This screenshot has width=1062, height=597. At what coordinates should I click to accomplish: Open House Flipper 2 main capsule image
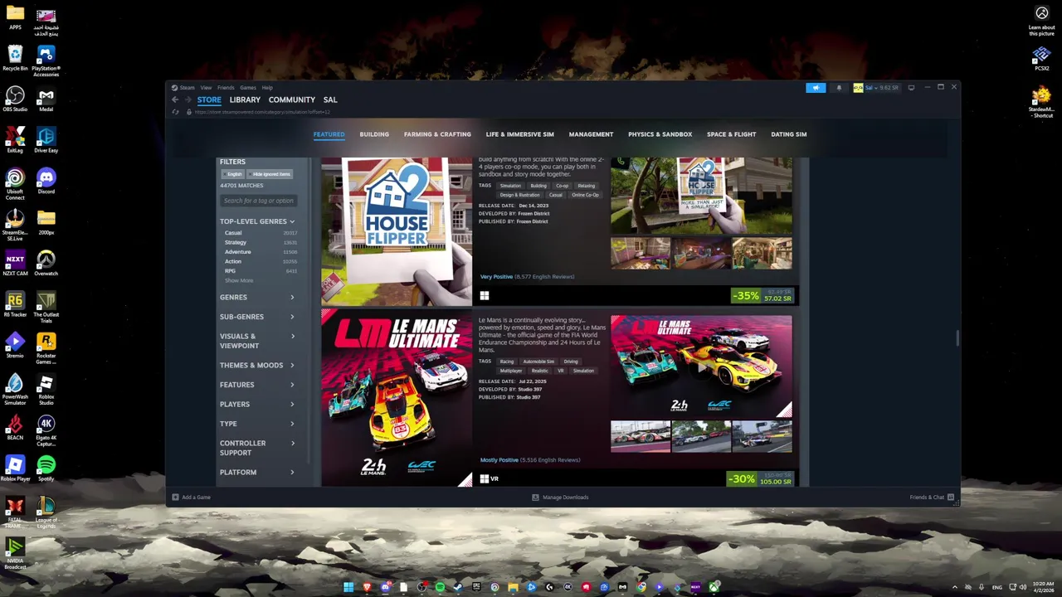coord(397,231)
